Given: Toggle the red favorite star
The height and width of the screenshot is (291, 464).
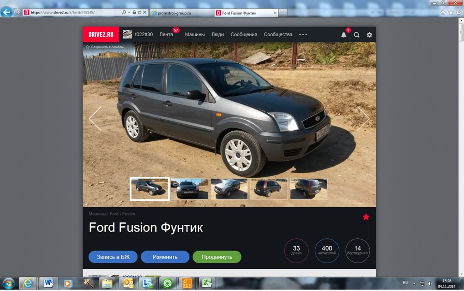Looking at the screenshot, I should tap(366, 217).
